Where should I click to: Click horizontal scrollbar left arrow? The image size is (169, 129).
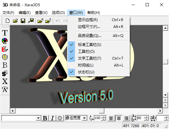point(13,111)
